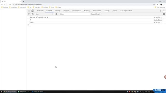The height and width of the screenshot is (93, 166).
Task: Open Chrome three-dot menu
Action: [164, 4]
